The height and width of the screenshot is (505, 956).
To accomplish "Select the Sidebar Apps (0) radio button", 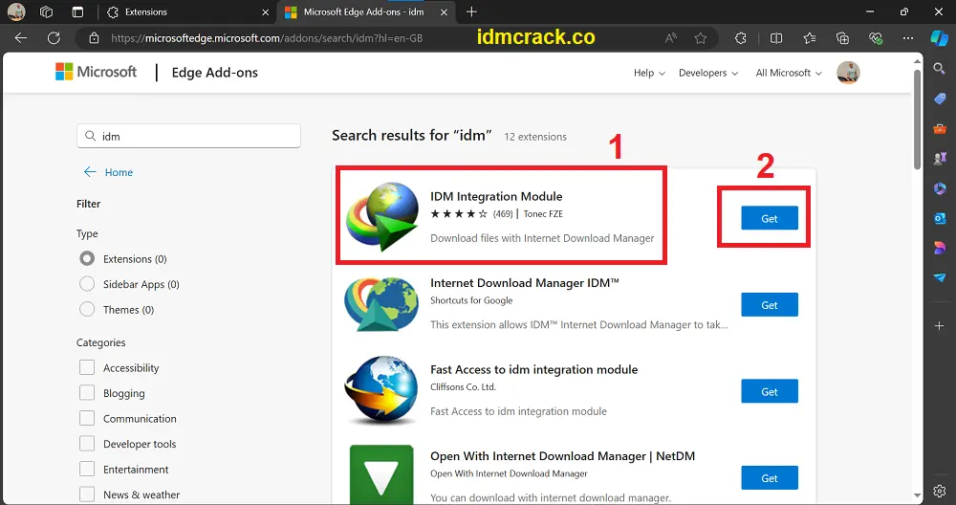I will click(87, 284).
